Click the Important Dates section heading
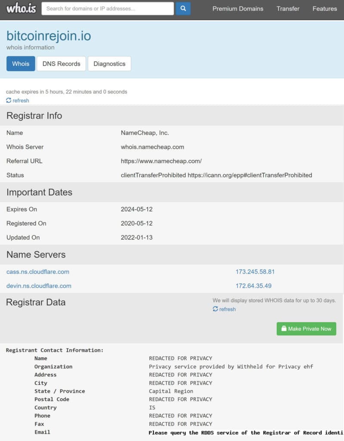The height and width of the screenshot is (441, 344). coord(39,192)
